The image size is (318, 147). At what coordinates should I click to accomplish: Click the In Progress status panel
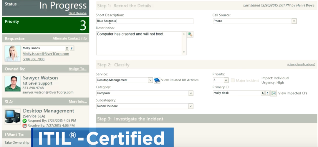click(x=46, y=8)
